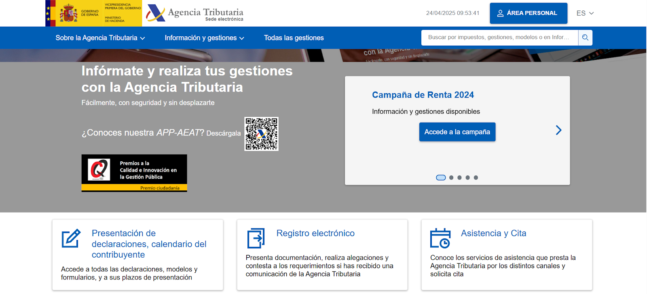Open Registro electrónico link

coord(315,234)
